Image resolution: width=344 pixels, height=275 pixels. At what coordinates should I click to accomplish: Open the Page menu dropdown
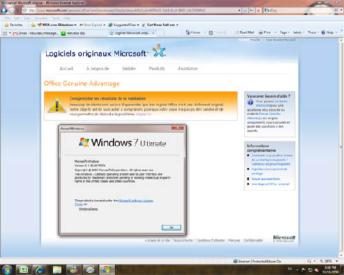[x=284, y=32]
